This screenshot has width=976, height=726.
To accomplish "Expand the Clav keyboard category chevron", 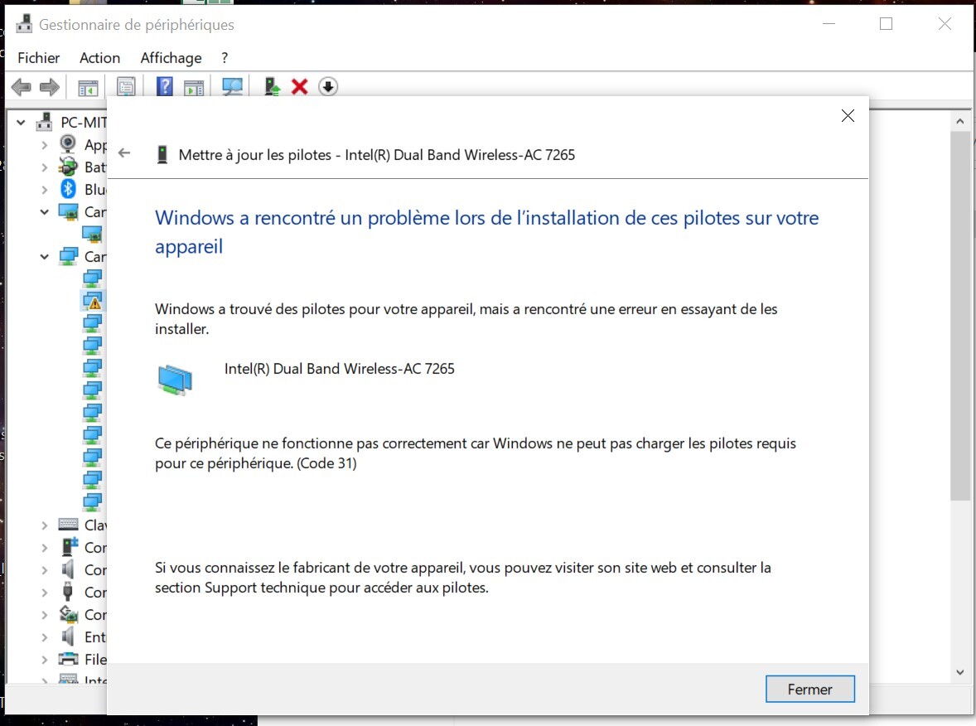I will [x=44, y=525].
